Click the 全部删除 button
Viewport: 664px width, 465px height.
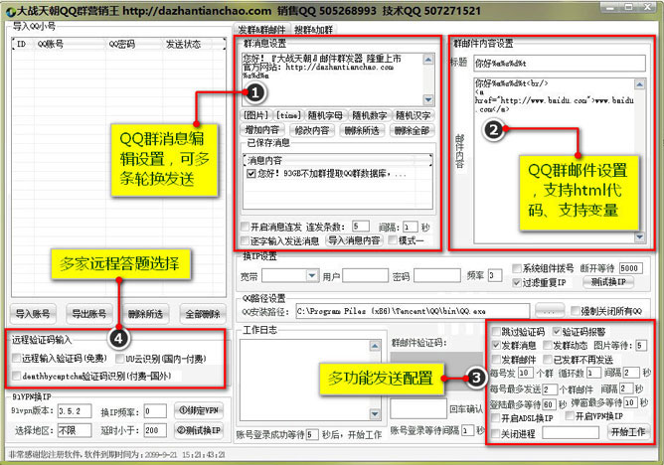click(x=203, y=314)
